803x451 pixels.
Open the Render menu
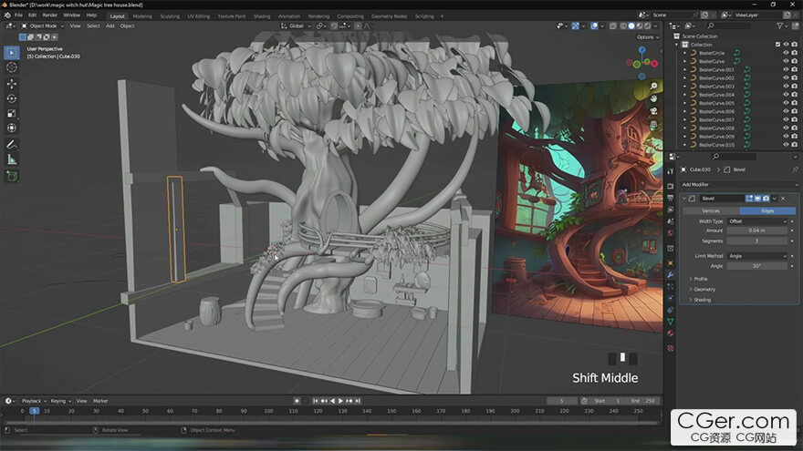coord(50,15)
